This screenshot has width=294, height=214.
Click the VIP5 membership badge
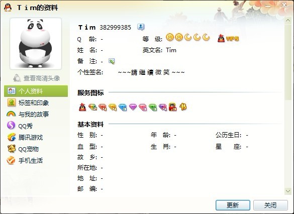(228, 38)
